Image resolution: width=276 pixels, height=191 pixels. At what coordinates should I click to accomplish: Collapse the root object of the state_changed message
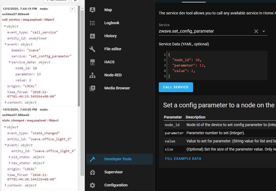tap(5, 127)
